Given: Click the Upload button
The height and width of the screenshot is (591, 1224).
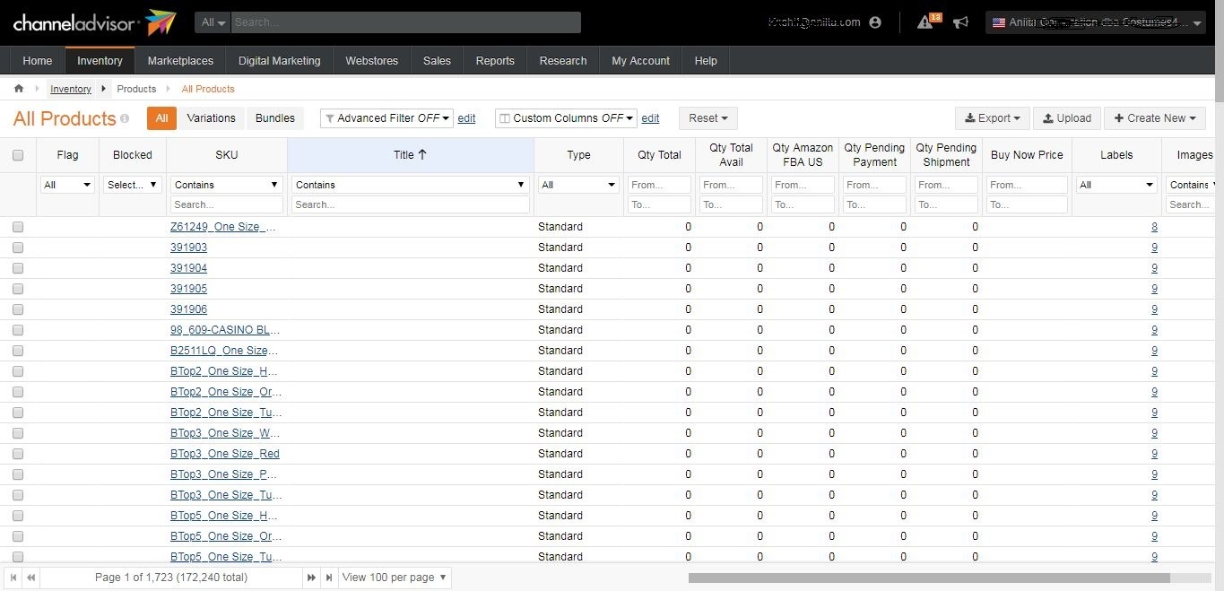Looking at the screenshot, I should [1067, 118].
